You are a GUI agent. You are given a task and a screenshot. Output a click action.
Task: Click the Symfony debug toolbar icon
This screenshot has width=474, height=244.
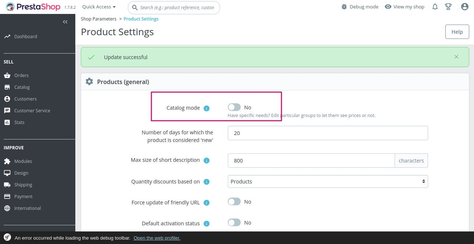tap(7, 237)
